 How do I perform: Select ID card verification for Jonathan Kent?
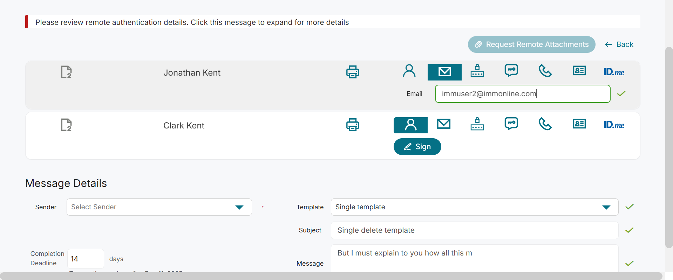tap(579, 71)
